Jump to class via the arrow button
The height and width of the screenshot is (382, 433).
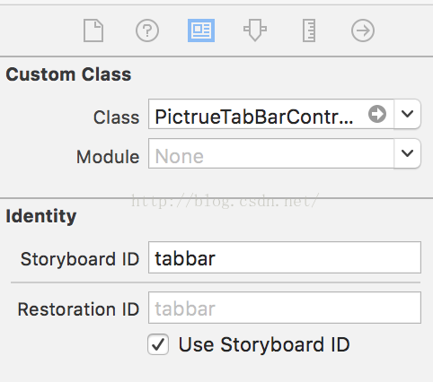(377, 114)
